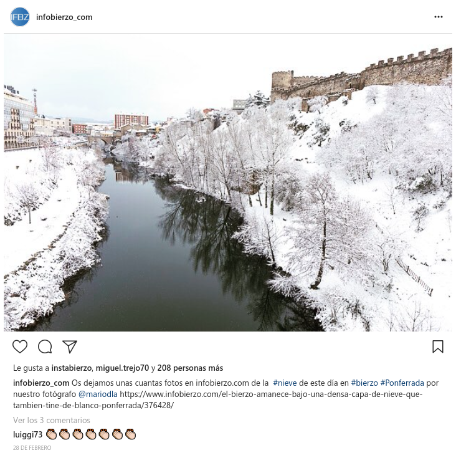Screen dimensions: 456x468
Task: Open the #nieve hashtag
Action: pos(285,383)
